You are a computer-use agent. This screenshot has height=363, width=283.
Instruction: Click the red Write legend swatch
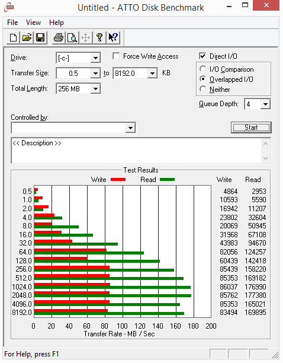tap(118, 179)
